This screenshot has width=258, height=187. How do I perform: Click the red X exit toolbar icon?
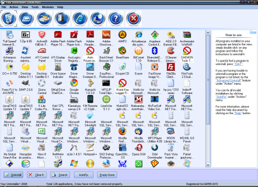point(134,19)
